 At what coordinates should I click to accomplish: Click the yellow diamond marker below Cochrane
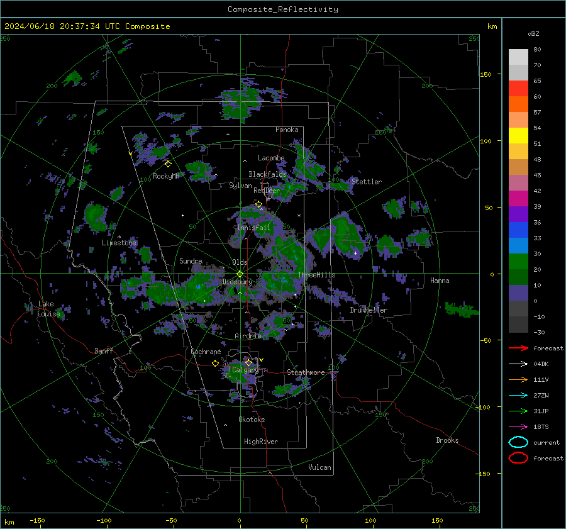tap(216, 364)
